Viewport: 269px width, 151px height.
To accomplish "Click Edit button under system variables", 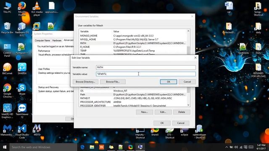I will [163, 112].
